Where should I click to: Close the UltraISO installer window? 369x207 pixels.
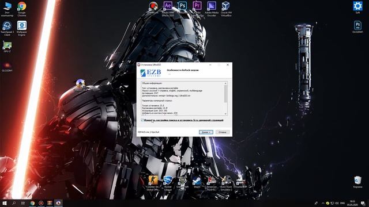[228, 65]
